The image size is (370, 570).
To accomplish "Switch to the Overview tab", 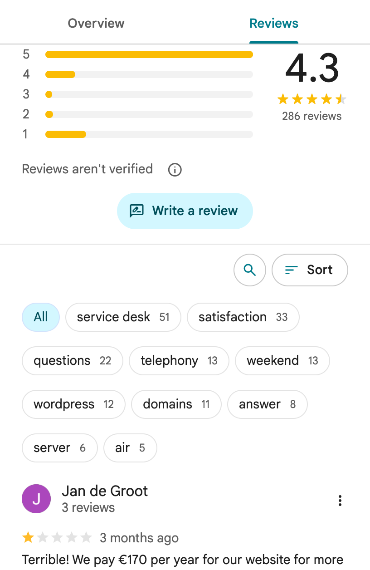I will pyautogui.click(x=96, y=23).
